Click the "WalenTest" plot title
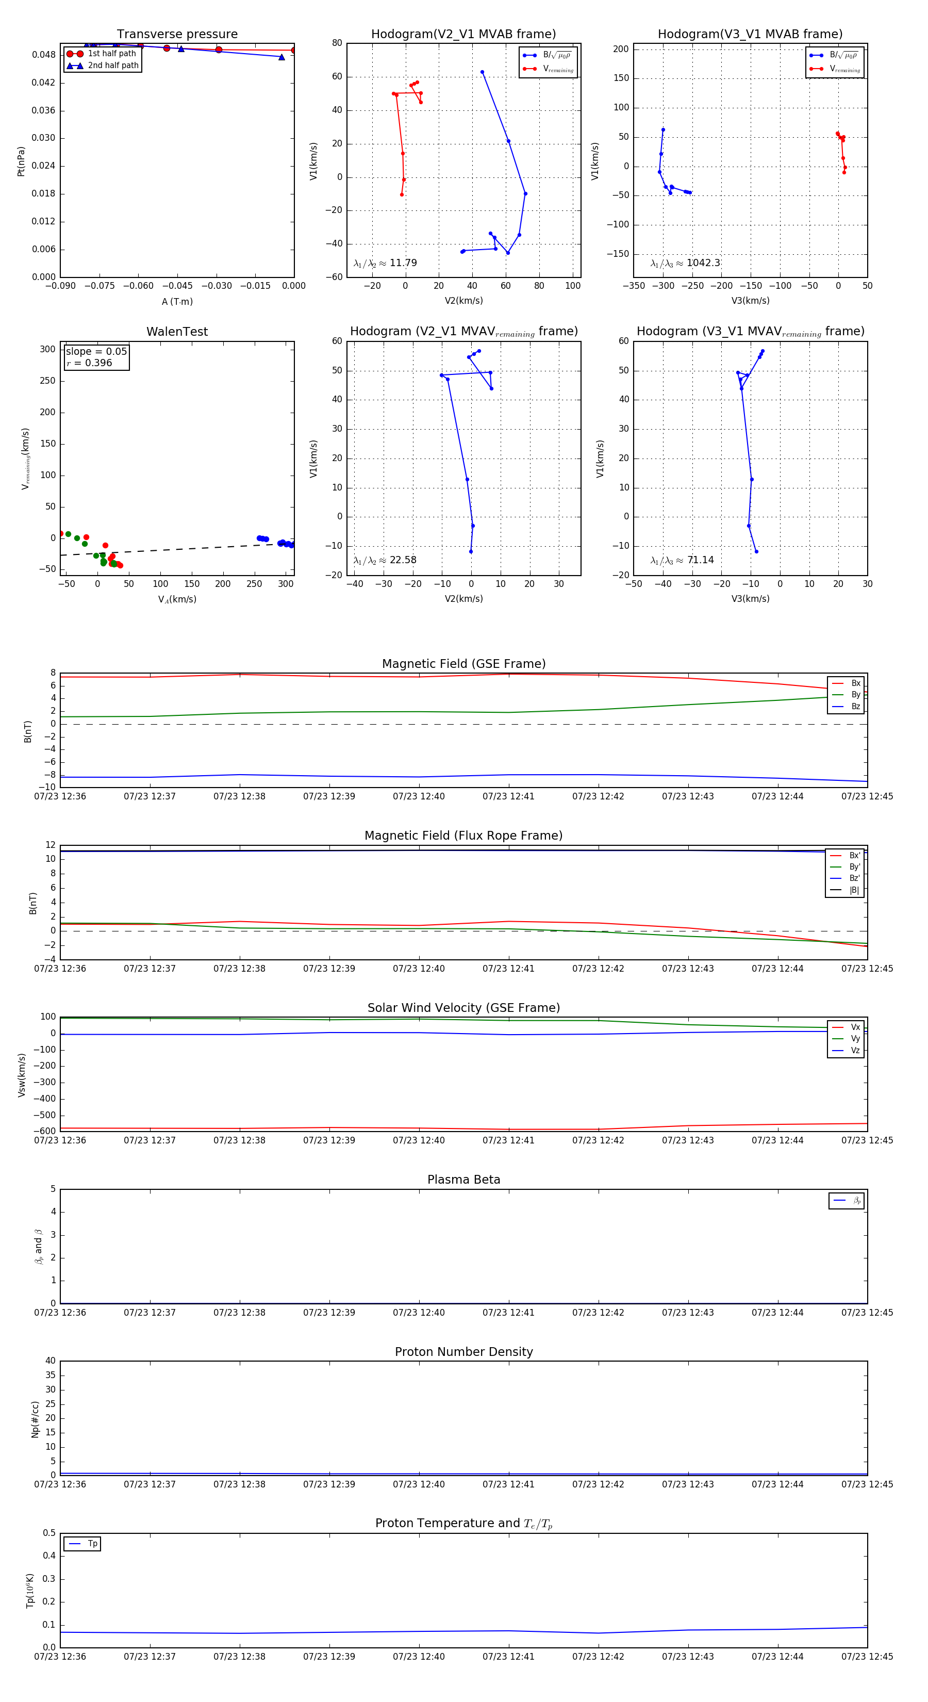The width and height of the screenshot is (928, 1702). coord(177,332)
